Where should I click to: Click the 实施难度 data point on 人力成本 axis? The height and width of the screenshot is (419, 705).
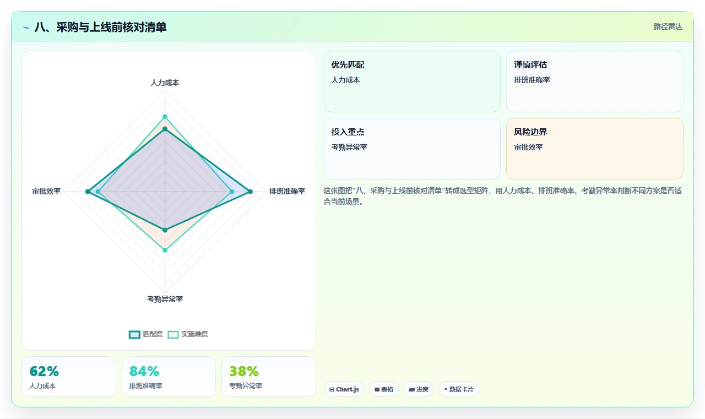click(165, 117)
